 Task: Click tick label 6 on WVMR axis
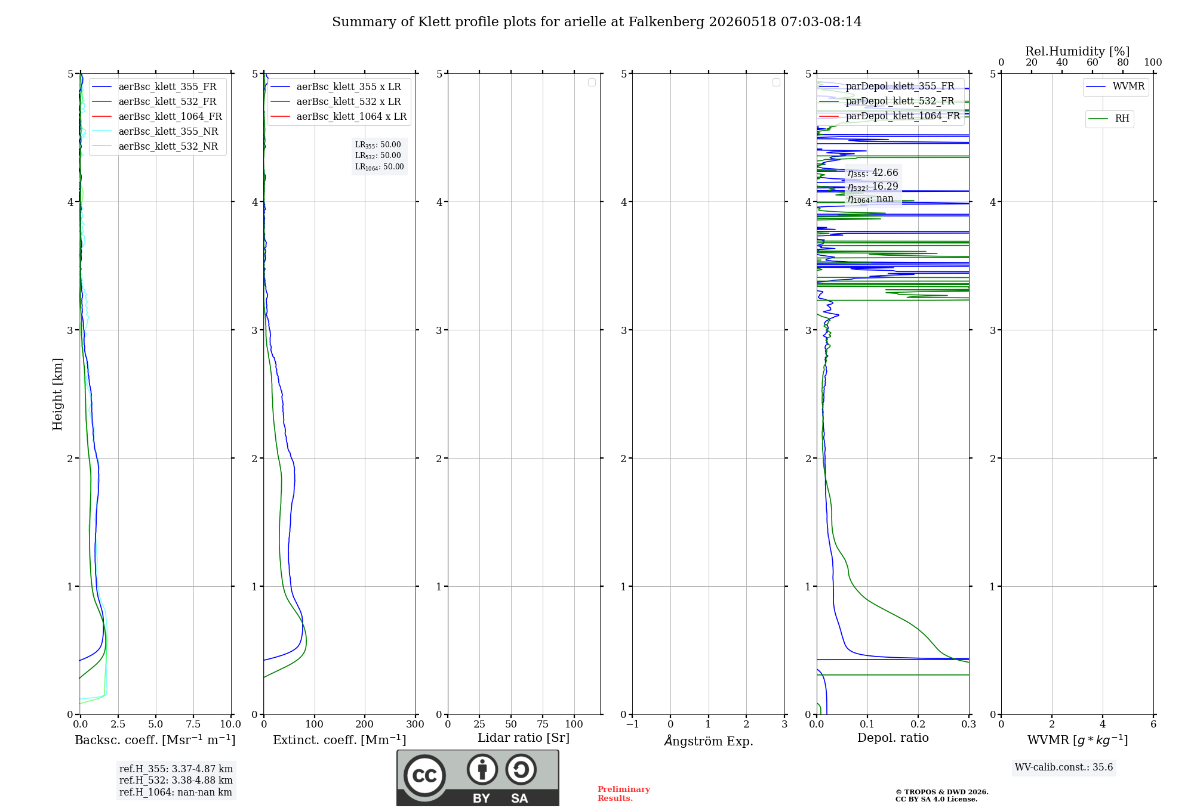coord(1153,725)
